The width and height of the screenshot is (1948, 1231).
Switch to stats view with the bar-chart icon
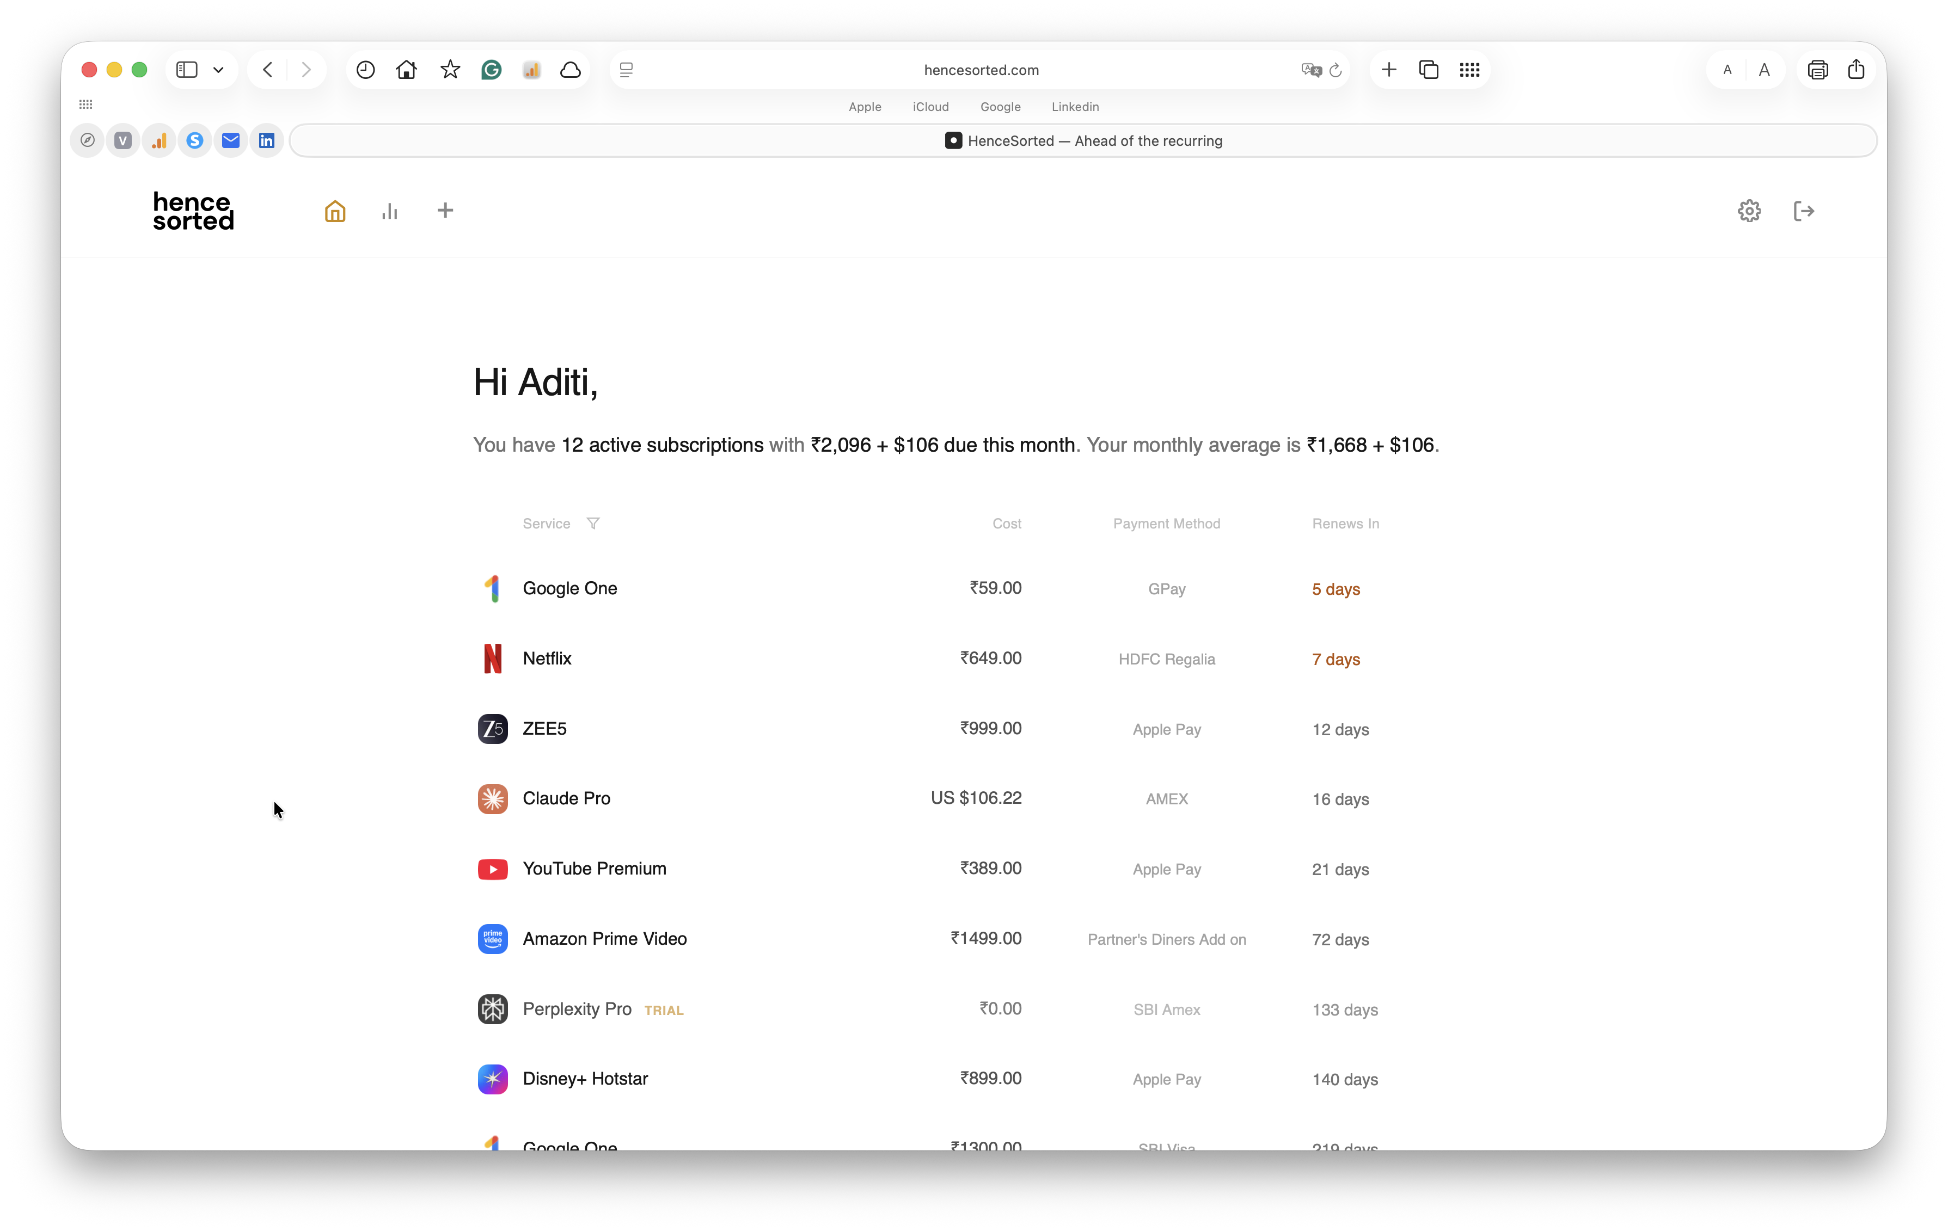pyautogui.click(x=390, y=210)
